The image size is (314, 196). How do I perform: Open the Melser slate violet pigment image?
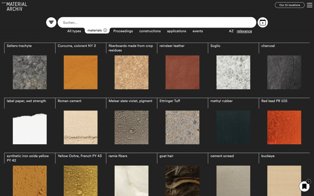[131, 127]
